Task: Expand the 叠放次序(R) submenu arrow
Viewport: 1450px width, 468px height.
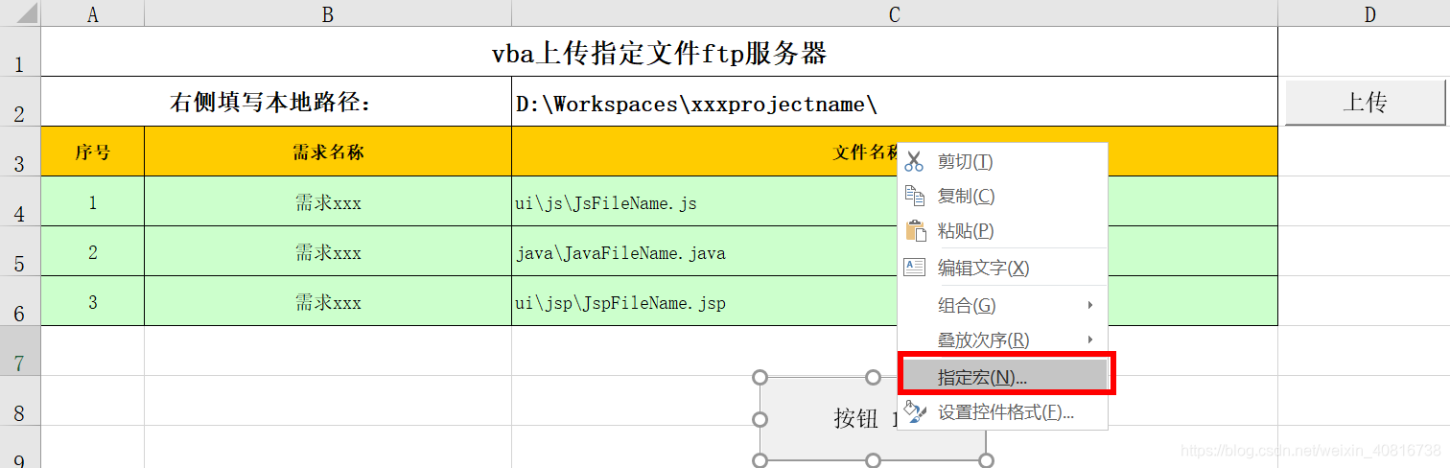Action: (x=1089, y=339)
